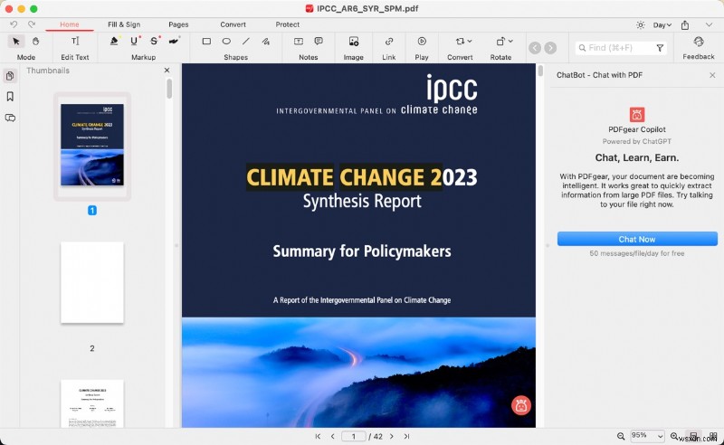Screen dimensions: 724x445
Task: Go to previous search result arrow
Action: [x=535, y=48]
